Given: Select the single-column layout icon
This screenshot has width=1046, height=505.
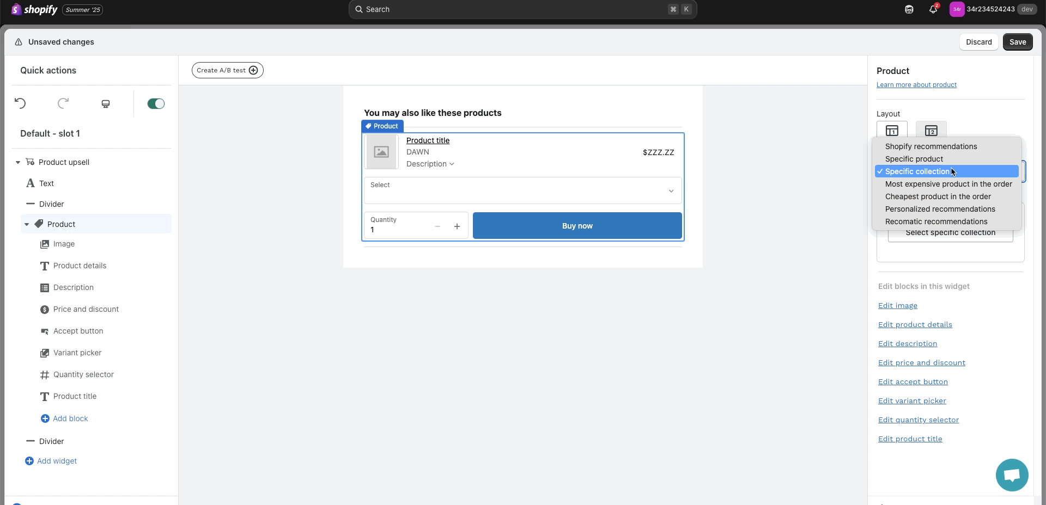Looking at the screenshot, I should [892, 131].
